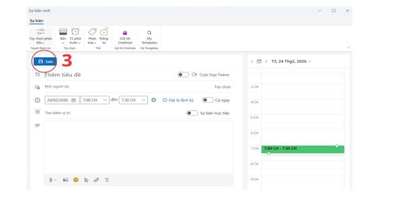Click the today calendar icon in preview

pyautogui.click(x=259, y=61)
